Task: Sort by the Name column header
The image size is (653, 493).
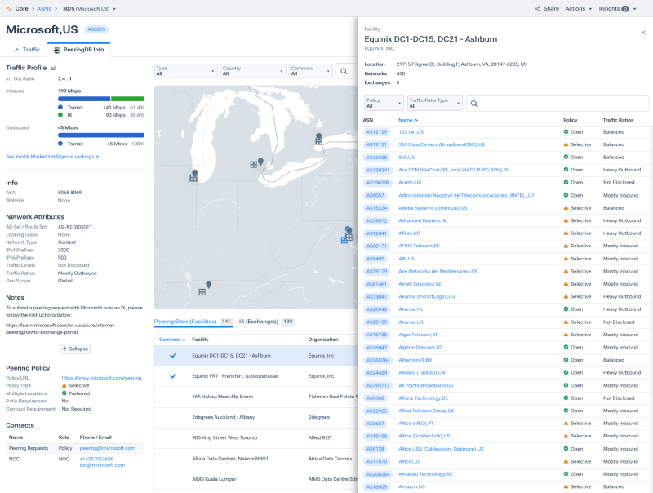Action: pos(408,120)
